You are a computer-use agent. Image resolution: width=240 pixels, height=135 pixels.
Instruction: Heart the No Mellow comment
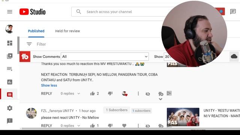coord(124,126)
